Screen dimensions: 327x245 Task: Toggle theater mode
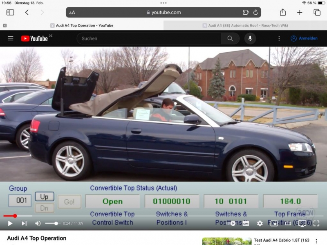tap(288, 223)
